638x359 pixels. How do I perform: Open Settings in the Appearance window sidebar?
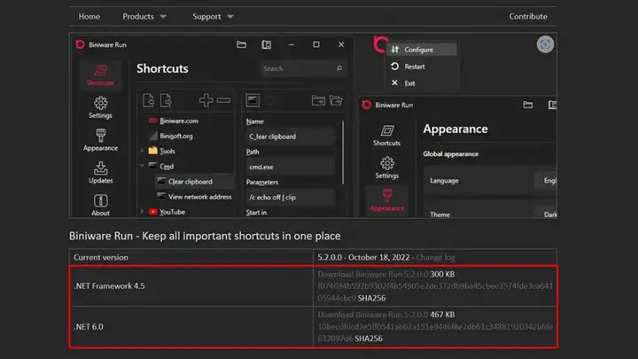pyautogui.click(x=386, y=168)
